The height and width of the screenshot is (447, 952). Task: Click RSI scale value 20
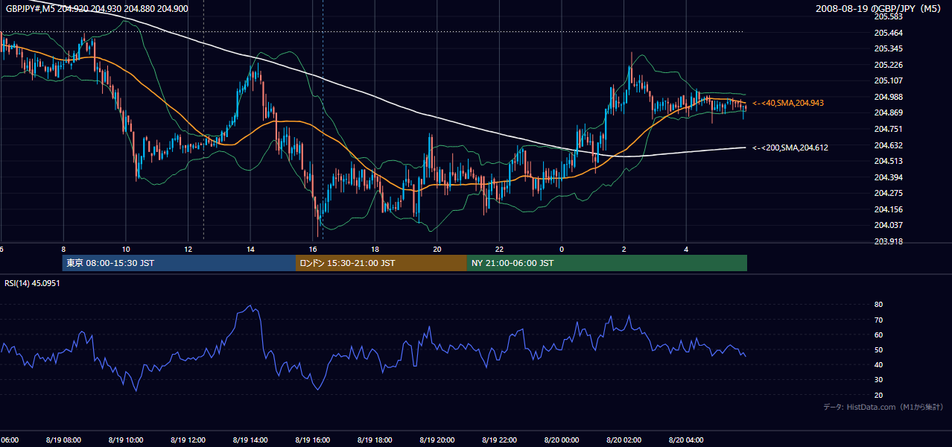pyautogui.click(x=878, y=395)
